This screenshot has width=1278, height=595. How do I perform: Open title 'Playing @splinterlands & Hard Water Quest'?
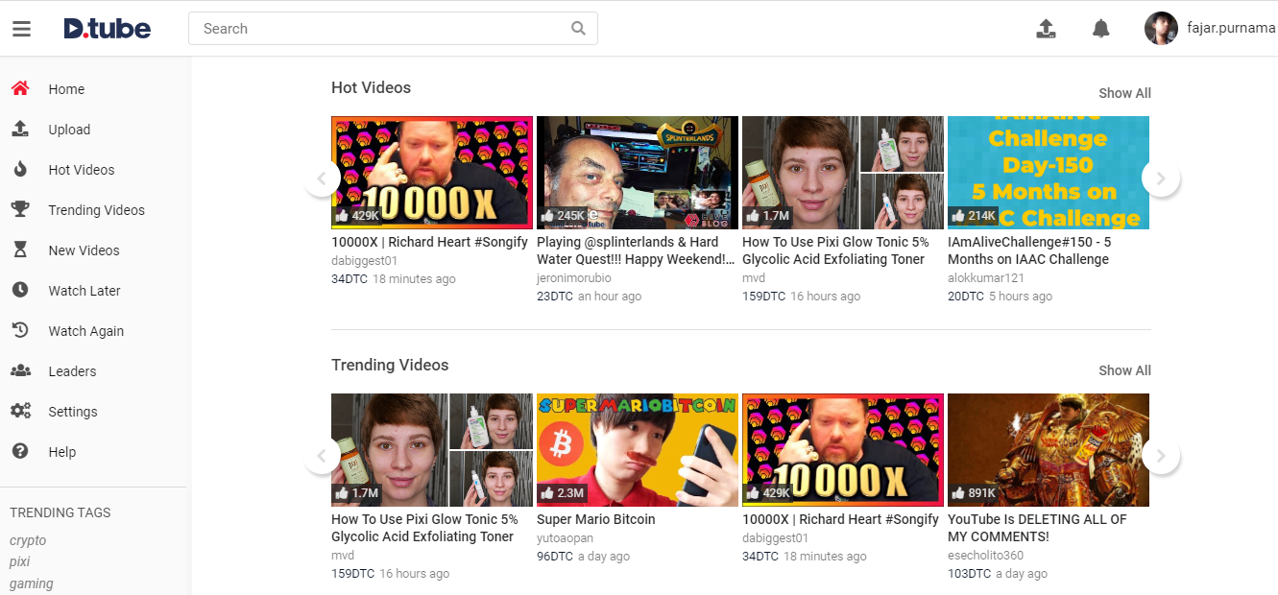pos(637,250)
